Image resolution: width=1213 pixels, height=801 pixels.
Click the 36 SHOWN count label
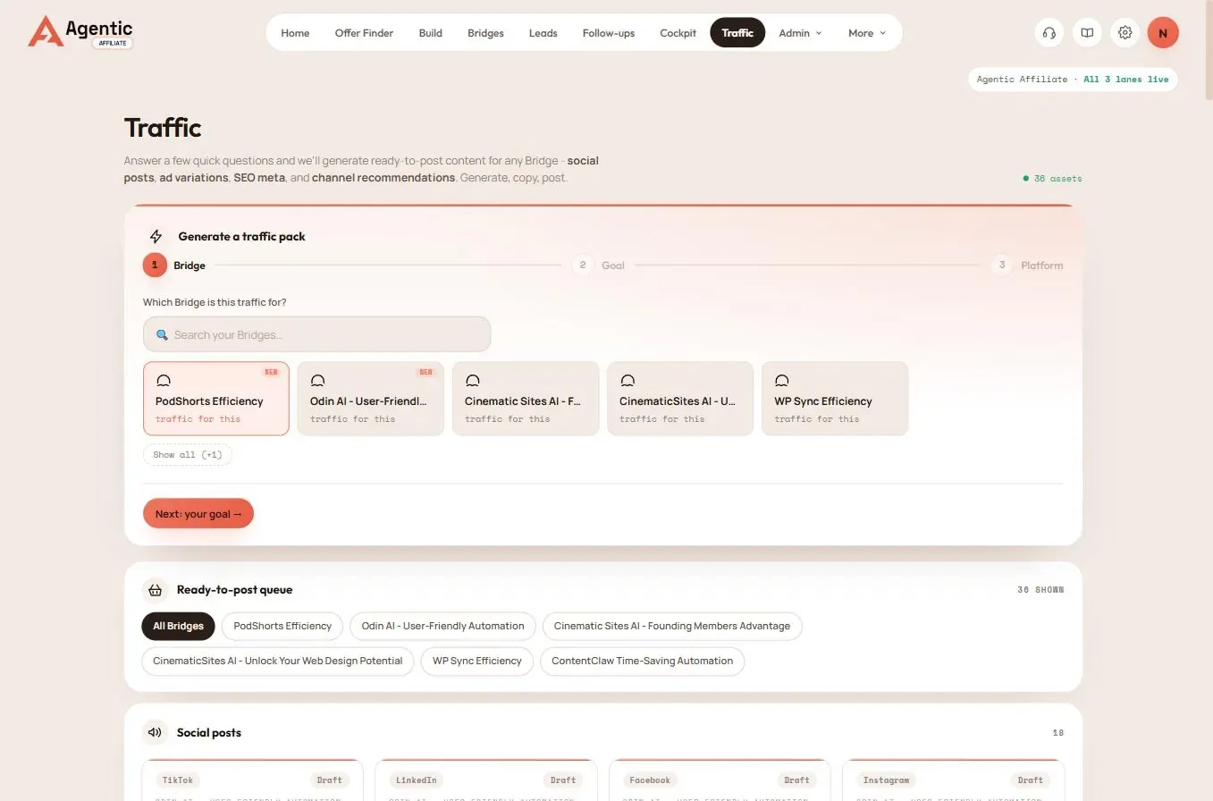pos(1040,590)
